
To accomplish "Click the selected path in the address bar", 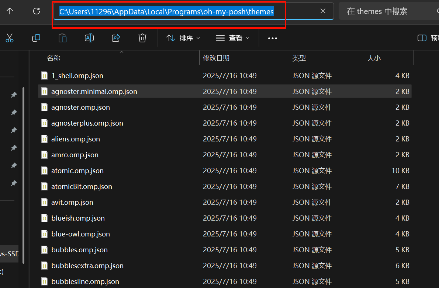I will 167,11.
